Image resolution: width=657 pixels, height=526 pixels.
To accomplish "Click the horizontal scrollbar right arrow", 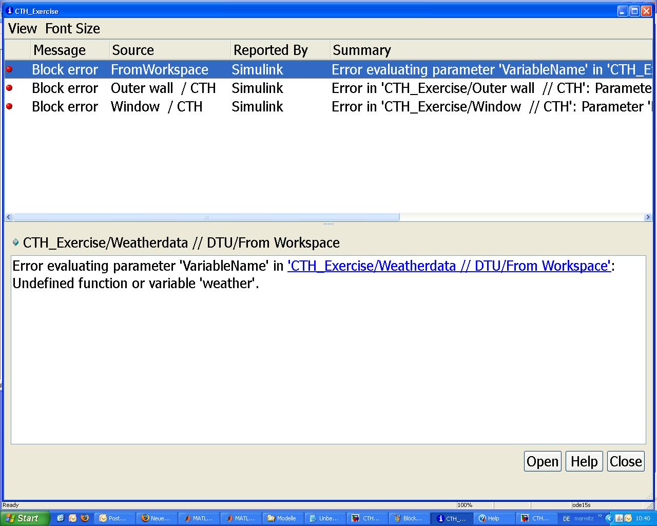I will click(x=647, y=217).
